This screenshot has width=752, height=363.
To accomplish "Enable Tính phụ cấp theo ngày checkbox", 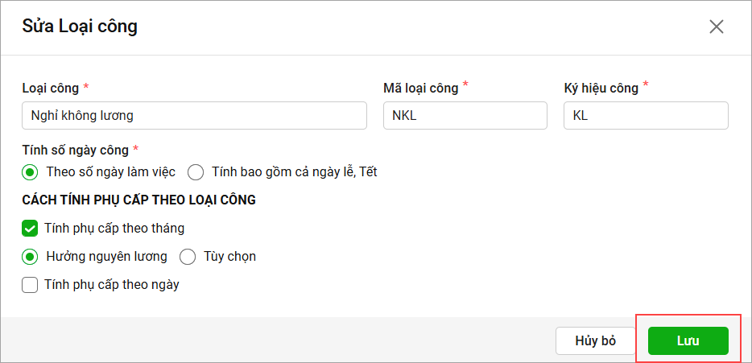I will (30, 285).
